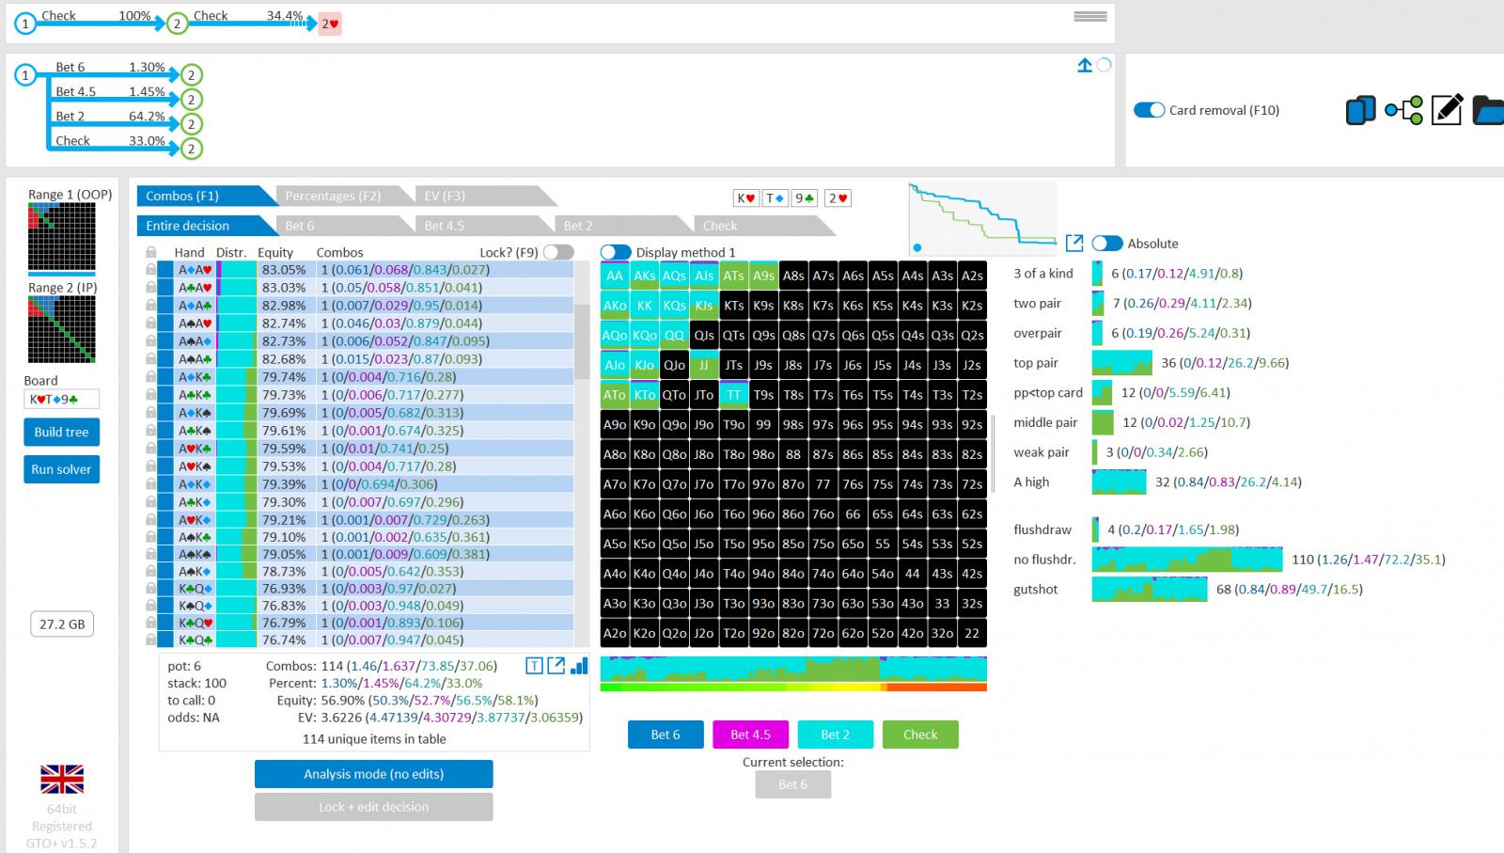This screenshot has width=1504, height=853.
Task: Click the UK flag language icon
Action: pos(62,779)
